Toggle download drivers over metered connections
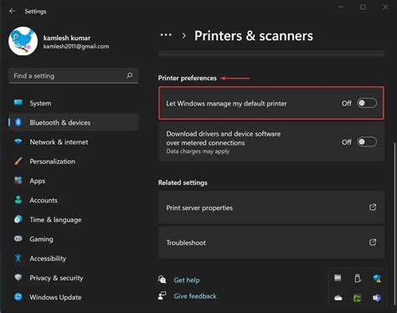The height and width of the screenshot is (313, 397). click(367, 142)
